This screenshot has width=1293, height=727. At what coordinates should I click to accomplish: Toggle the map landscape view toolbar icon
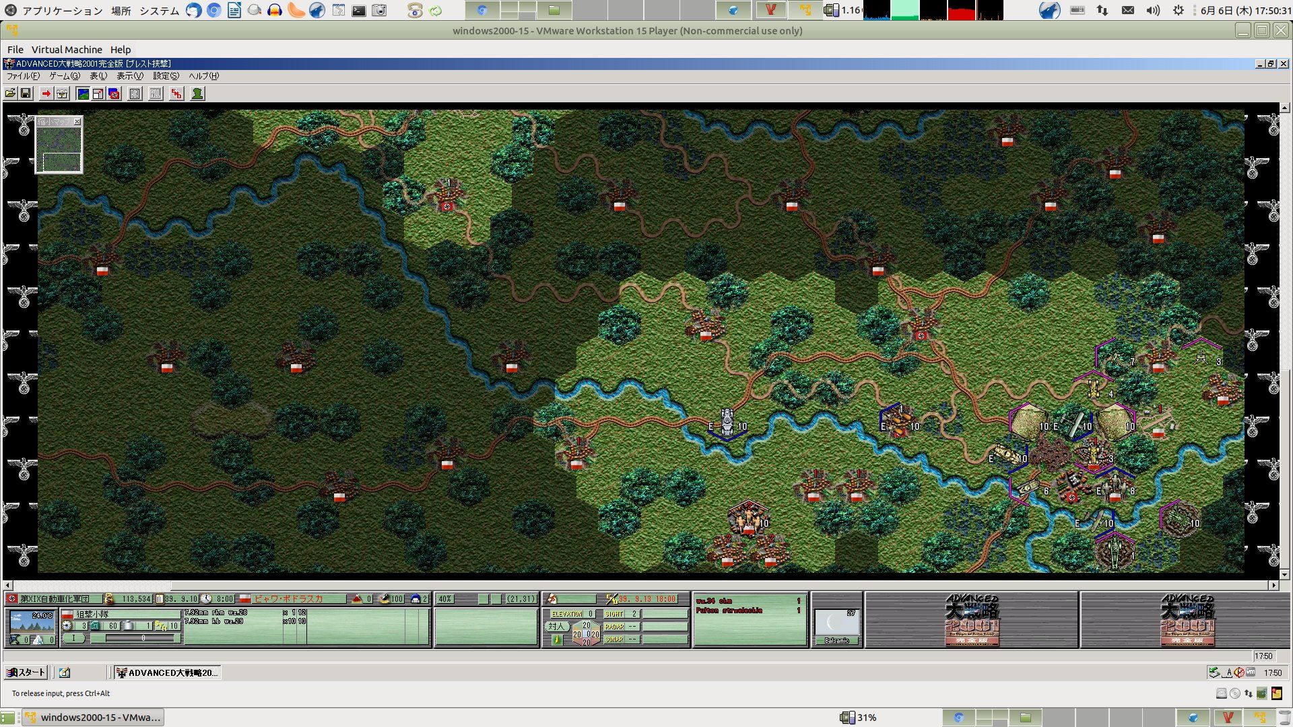[x=83, y=94]
